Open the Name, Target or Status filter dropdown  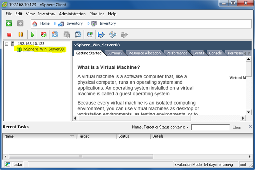[188, 127]
